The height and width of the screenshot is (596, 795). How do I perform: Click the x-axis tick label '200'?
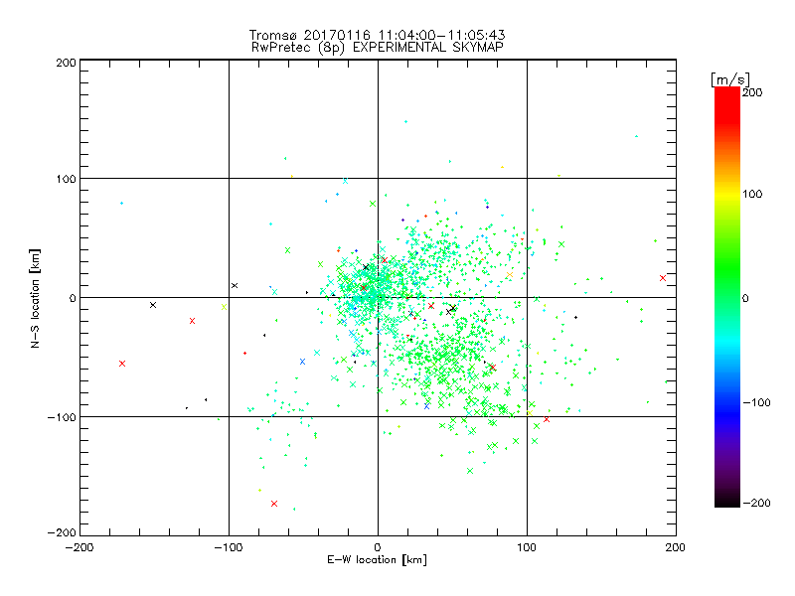676,547
